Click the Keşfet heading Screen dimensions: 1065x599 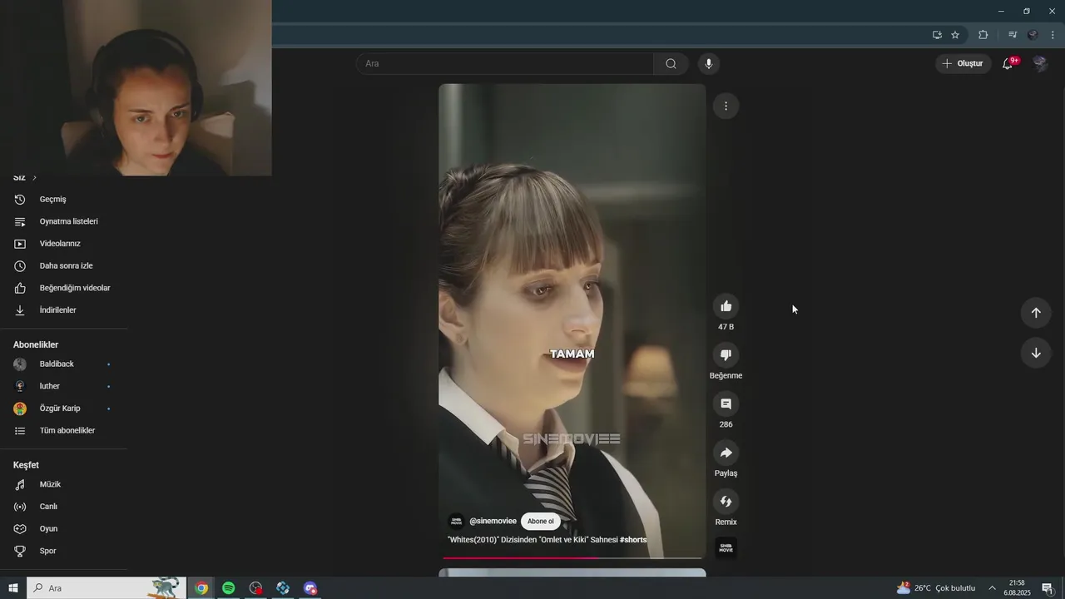[x=26, y=465]
